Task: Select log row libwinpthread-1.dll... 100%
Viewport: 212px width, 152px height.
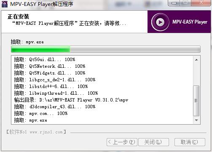Action: [x=56, y=93]
